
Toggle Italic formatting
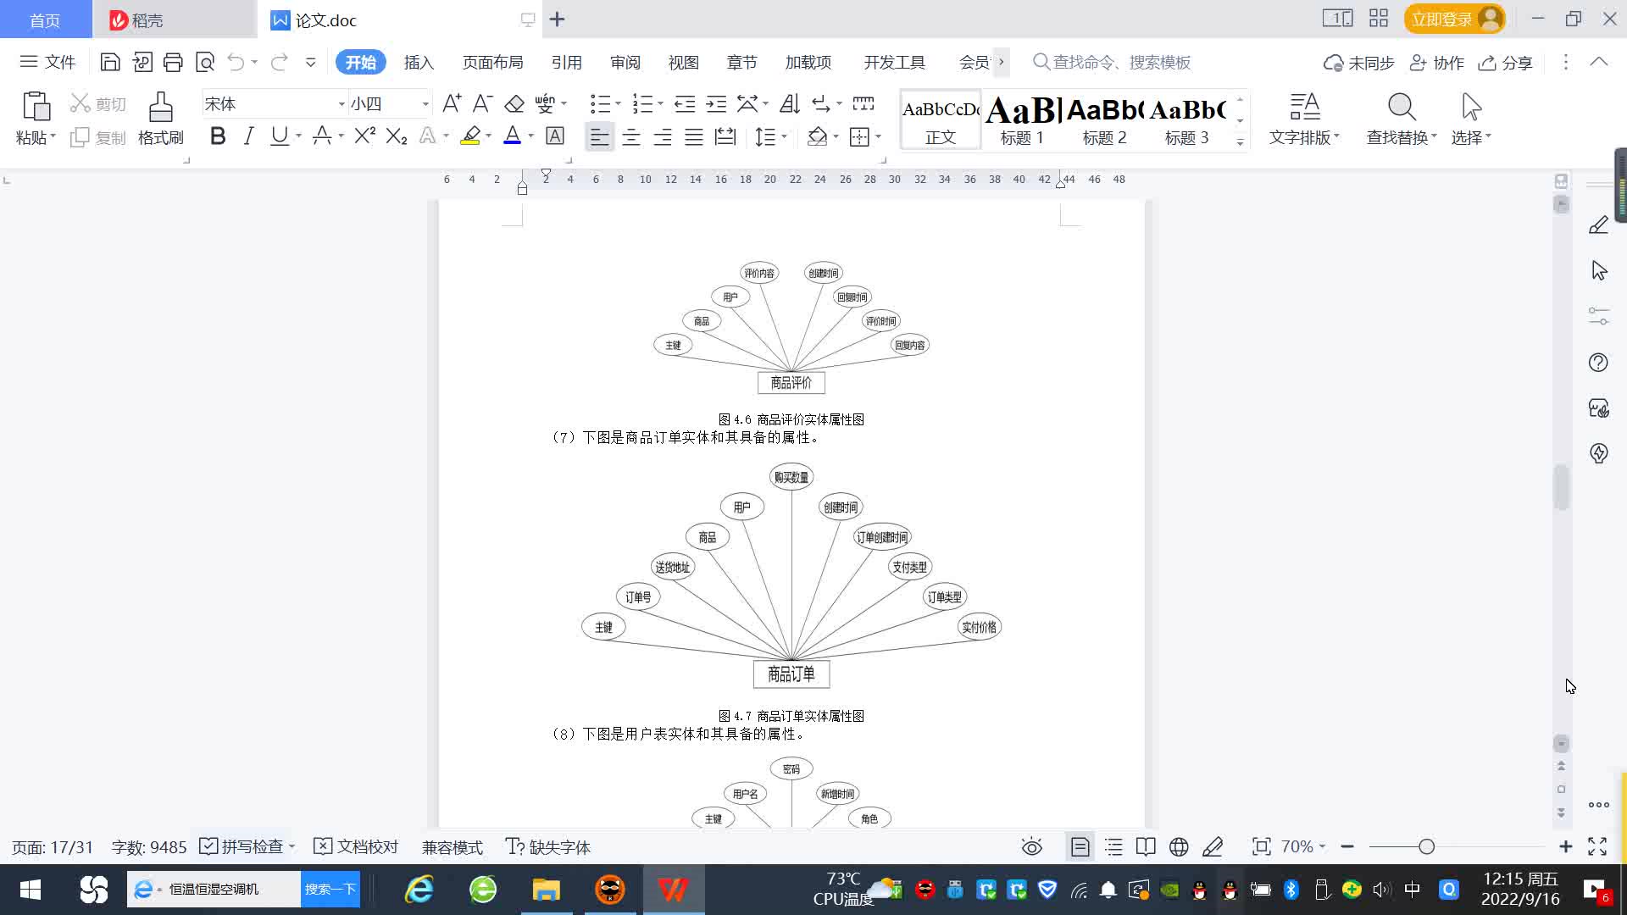(248, 136)
